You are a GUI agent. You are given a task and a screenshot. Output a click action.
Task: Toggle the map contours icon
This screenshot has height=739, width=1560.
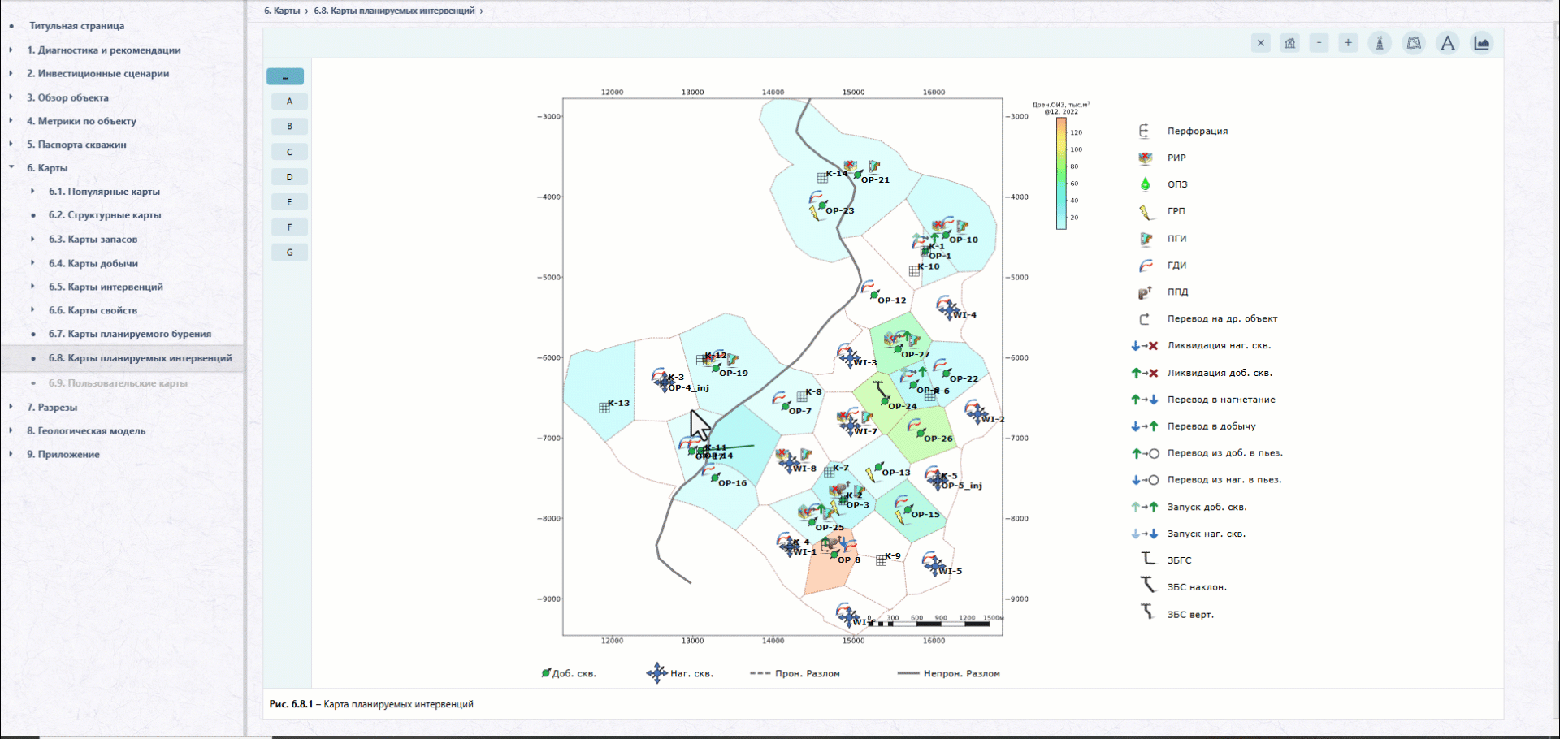point(1415,44)
